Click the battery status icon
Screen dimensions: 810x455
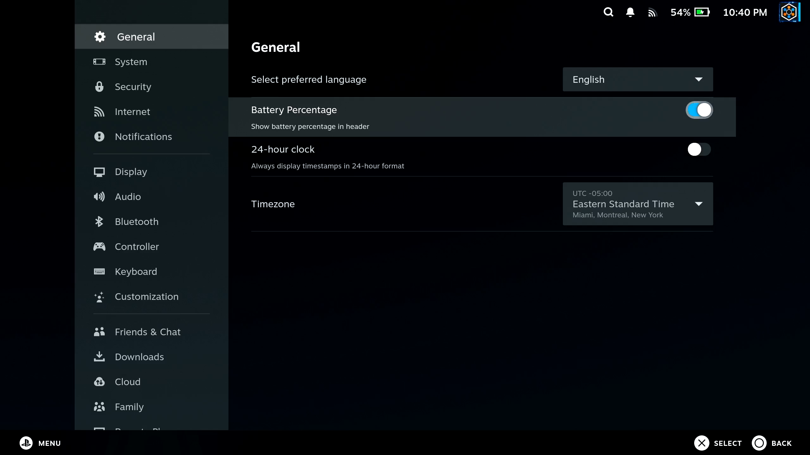click(x=702, y=12)
